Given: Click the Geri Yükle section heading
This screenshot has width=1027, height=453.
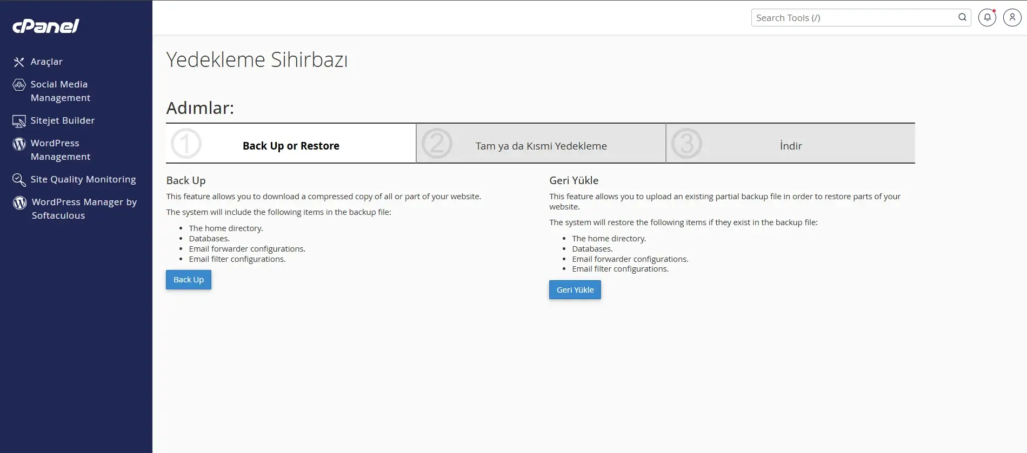Looking at the screenshot, I should [574, 181].
